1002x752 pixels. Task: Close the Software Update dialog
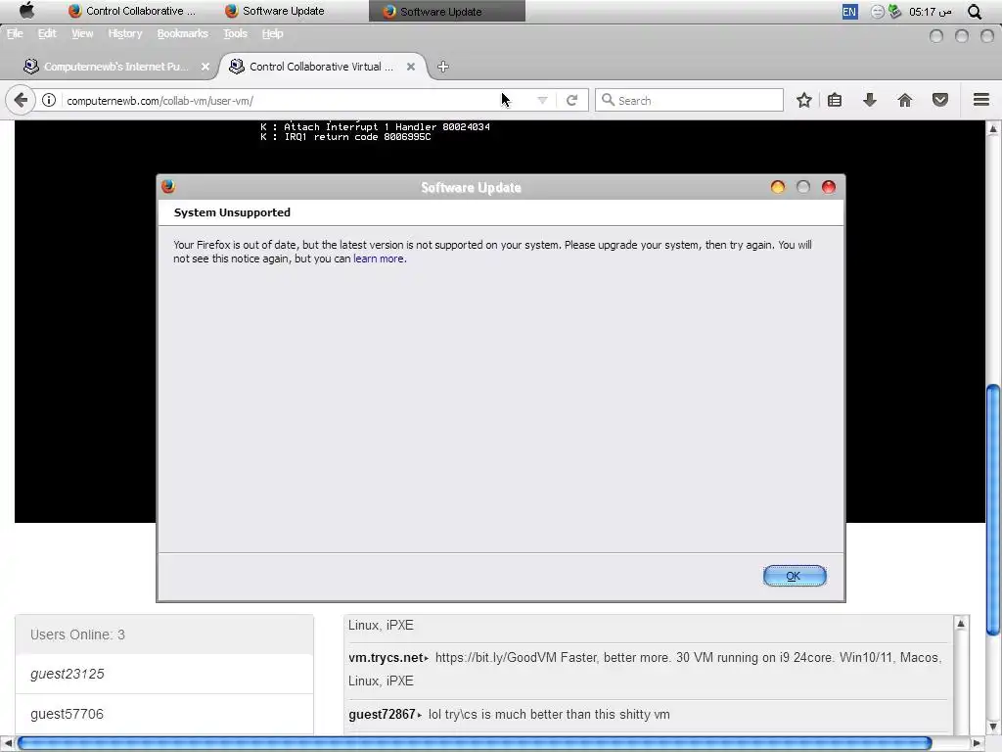(829, 187)
